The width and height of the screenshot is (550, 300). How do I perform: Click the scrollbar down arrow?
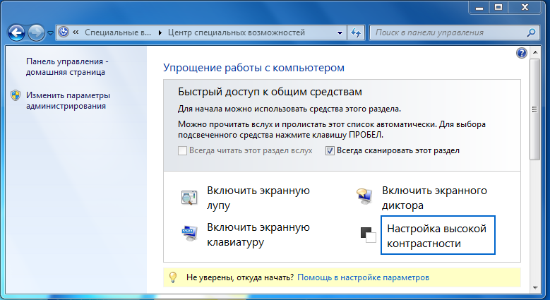tap(535, 288)
